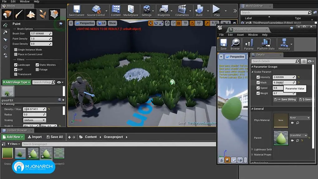Viewport: 318px width, 179px height.
Task: Open Add Foliage Type dropdown
Action: click(17, 82)
